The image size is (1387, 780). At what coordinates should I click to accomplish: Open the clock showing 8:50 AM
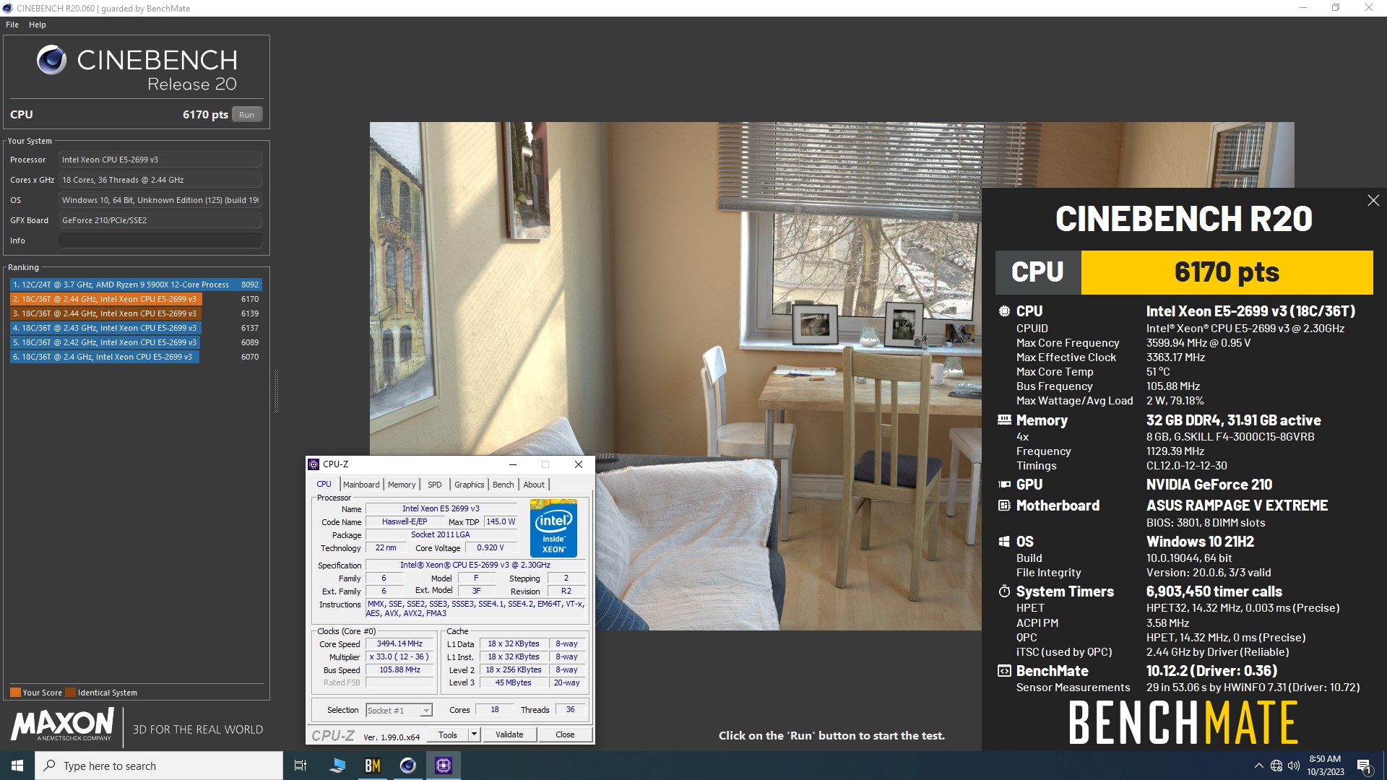click(x=1325, y=766)
